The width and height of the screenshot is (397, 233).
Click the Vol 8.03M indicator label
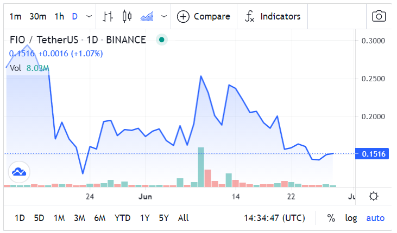point(29,68)
